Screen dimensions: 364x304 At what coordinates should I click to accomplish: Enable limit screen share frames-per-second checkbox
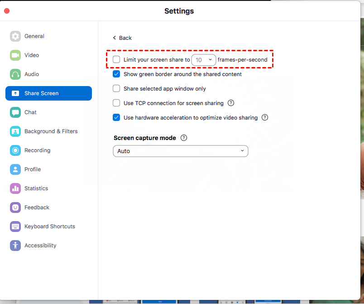click(x=116, y=59)
